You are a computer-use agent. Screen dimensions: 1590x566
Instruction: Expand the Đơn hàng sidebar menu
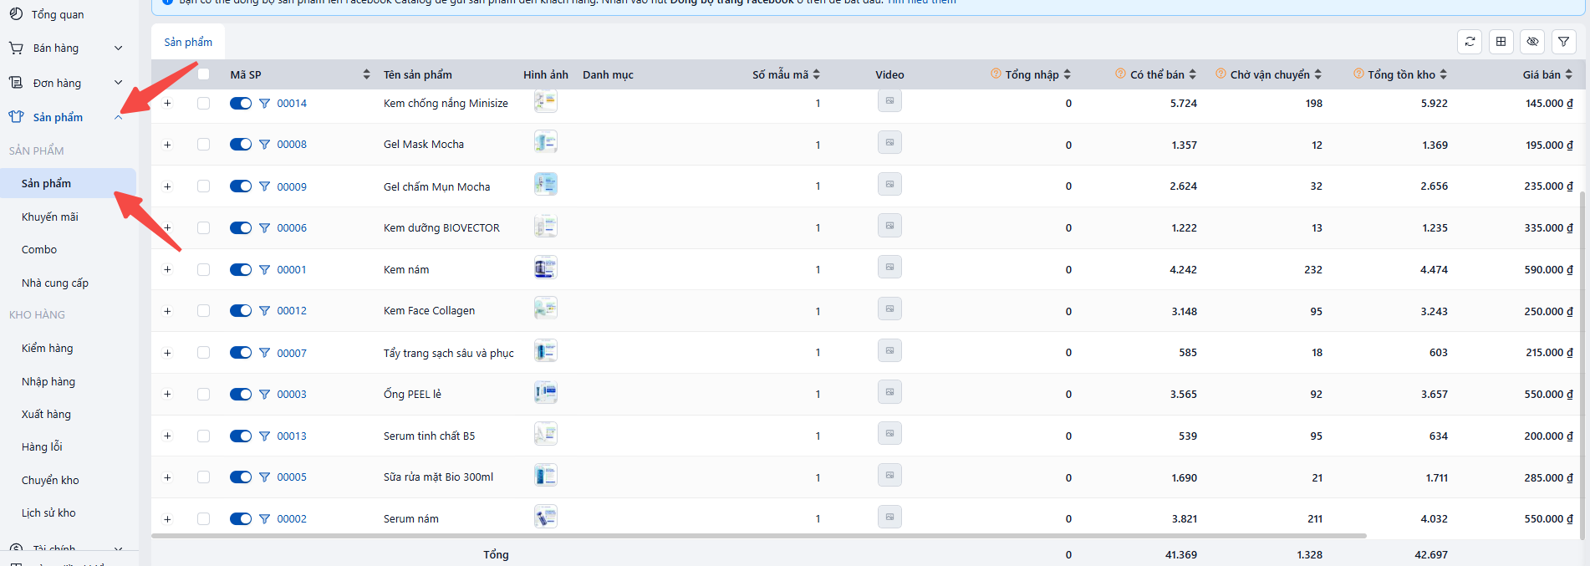pos(118,83)
